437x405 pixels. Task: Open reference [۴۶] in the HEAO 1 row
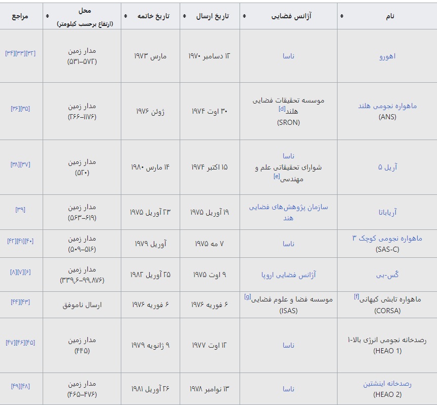coord(20,343)
